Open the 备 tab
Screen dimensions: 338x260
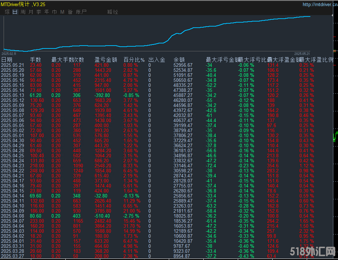tap(70, 12)
